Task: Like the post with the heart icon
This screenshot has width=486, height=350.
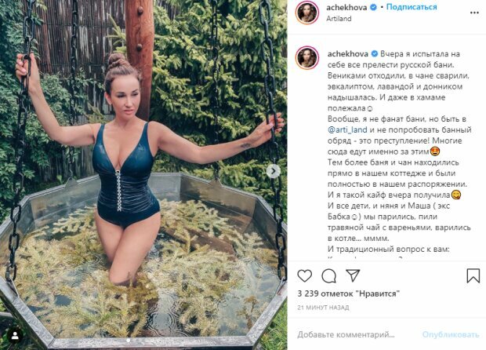Action: 305,275
